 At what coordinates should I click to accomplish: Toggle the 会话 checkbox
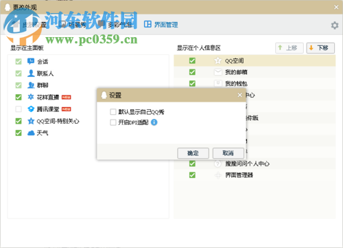tap(19, 61)
